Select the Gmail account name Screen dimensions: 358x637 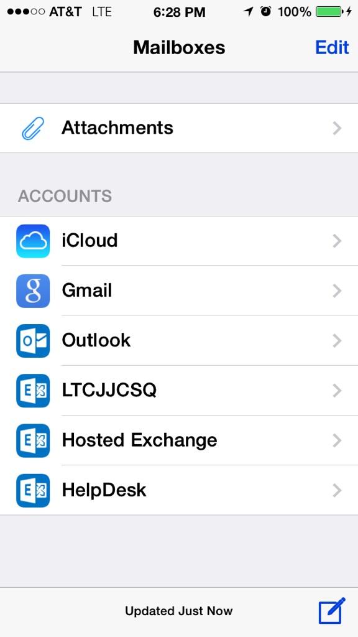coord(87,290)
